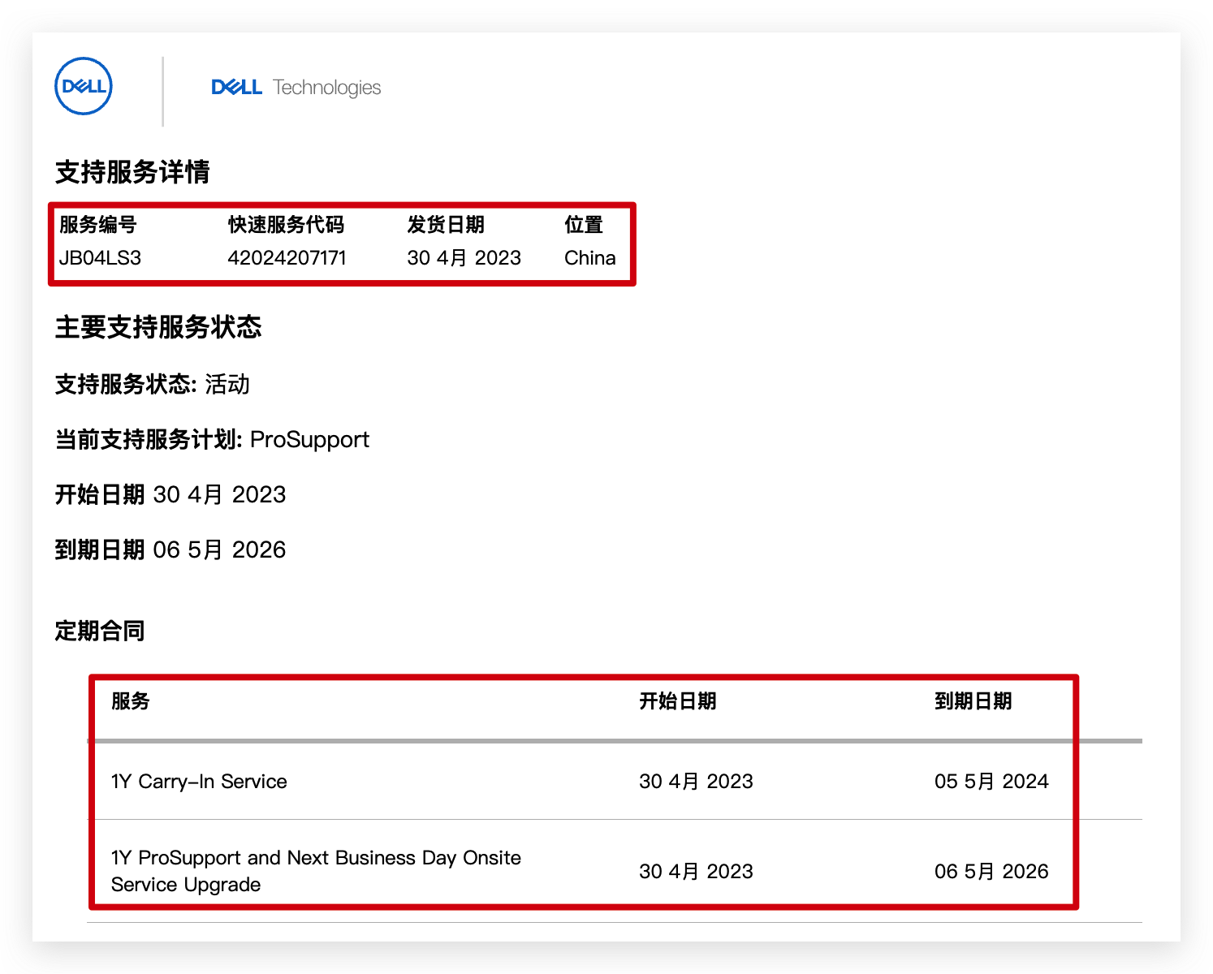Select service tag JB04LS3

point(100,258)
